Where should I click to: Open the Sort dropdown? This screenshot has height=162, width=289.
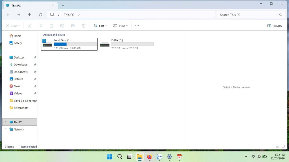[x=100, y=26]
